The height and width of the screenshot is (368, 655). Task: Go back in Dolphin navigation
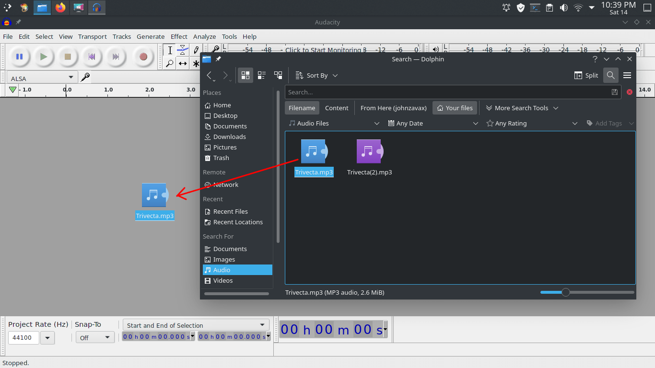(209, 75)
